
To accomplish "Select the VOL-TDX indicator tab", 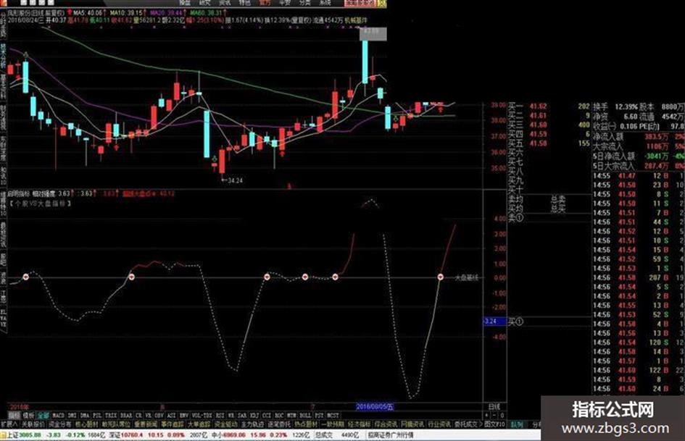I will (x=202, y=415).
